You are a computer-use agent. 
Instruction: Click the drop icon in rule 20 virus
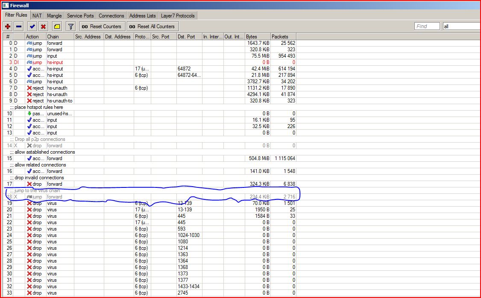[x=29, y=210]
